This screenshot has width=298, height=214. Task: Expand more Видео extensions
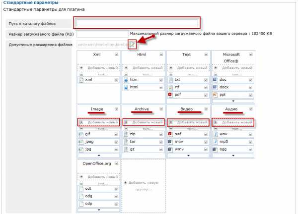click(189, 156)
